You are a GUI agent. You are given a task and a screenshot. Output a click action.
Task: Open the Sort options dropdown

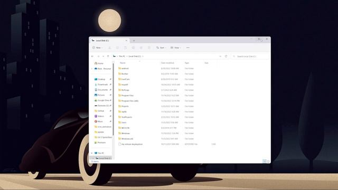point(161,47)
